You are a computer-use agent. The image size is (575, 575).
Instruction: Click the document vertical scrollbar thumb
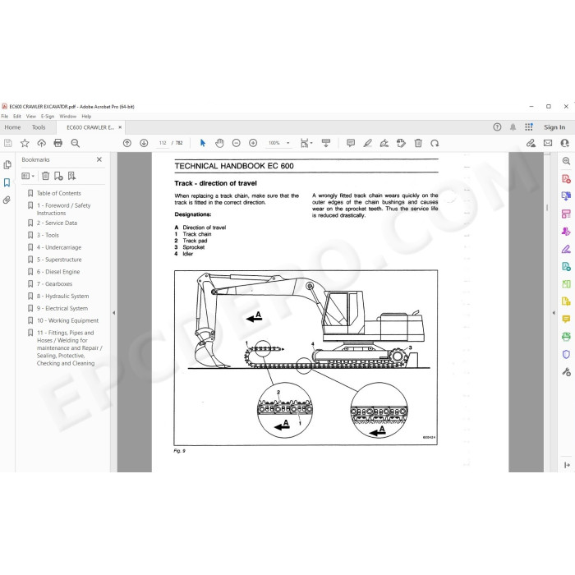point(547,207)
